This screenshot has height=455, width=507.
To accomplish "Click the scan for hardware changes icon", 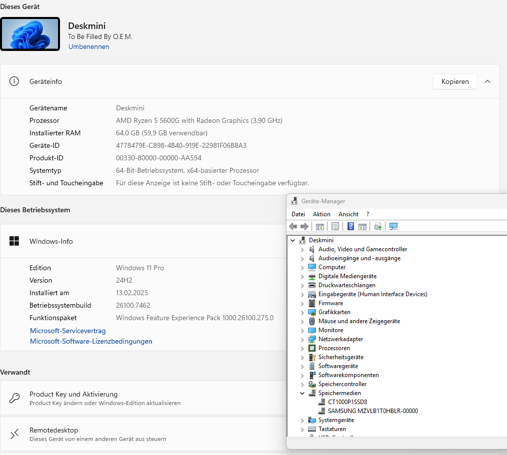I will (x=393, y=227).
